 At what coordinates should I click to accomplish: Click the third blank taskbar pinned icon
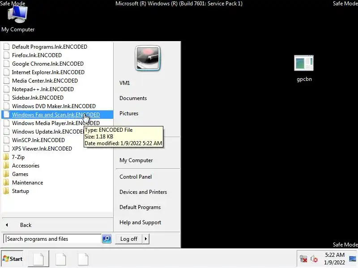[83, 259]
